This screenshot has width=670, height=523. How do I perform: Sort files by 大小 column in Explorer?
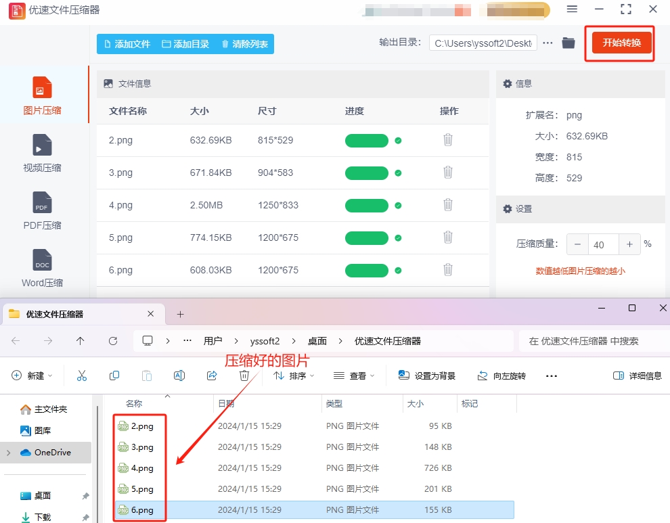click(416, 403)
